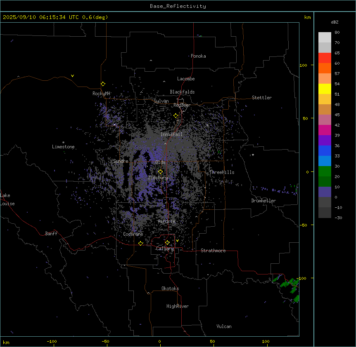
Task: Select the Blackfalds label on the map
Action: pyautogui.click(x=182, y=92)
